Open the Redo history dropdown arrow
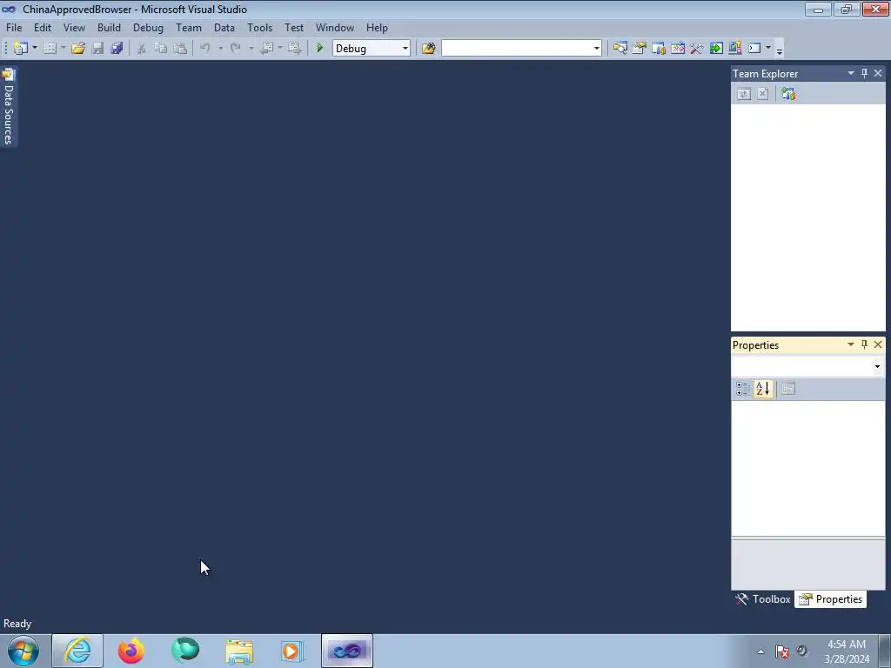This screenshot has height=668, width=891. (251, 49)
